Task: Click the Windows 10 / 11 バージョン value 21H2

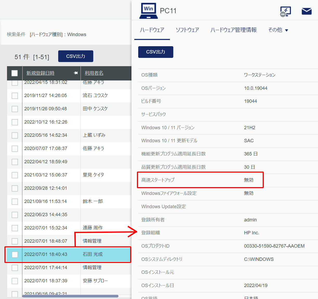Action: 250,128
